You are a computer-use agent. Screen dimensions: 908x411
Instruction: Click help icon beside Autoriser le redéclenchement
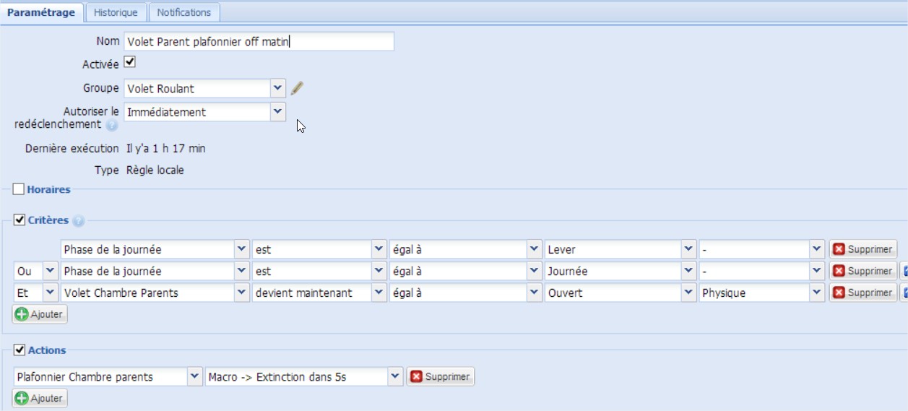(111, 125)
